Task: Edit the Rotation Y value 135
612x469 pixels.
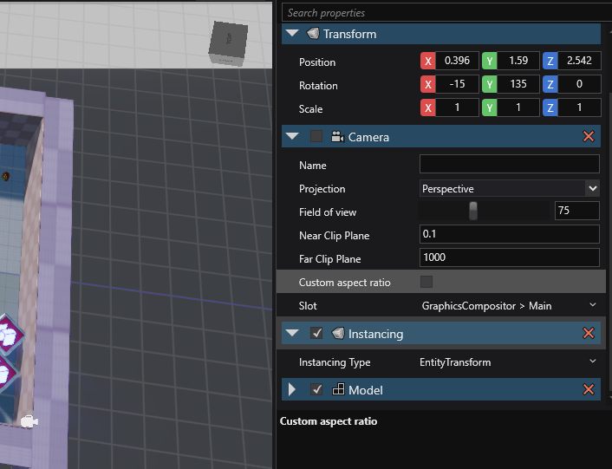Action: tap(518, 84)
